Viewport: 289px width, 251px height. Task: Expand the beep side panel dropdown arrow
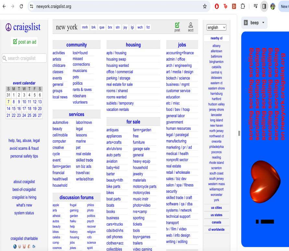[x=263, y=23]
